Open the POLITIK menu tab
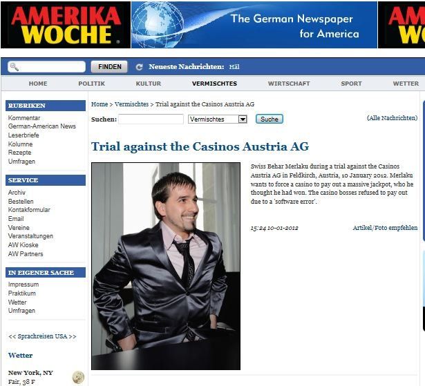Image resolution: width=425 pixels, height=386 pixels. click(92, 84)
